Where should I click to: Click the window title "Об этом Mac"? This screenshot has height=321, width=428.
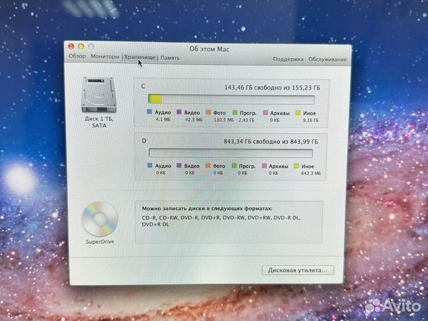click(209, 49)
